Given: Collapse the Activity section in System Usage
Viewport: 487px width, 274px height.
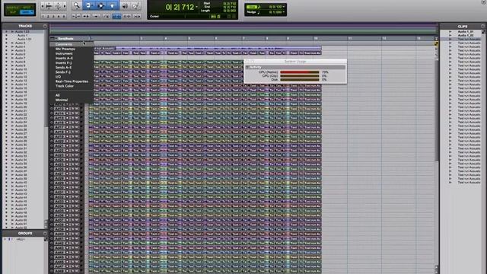Looking at the screenshot, I should pos(247,67).
